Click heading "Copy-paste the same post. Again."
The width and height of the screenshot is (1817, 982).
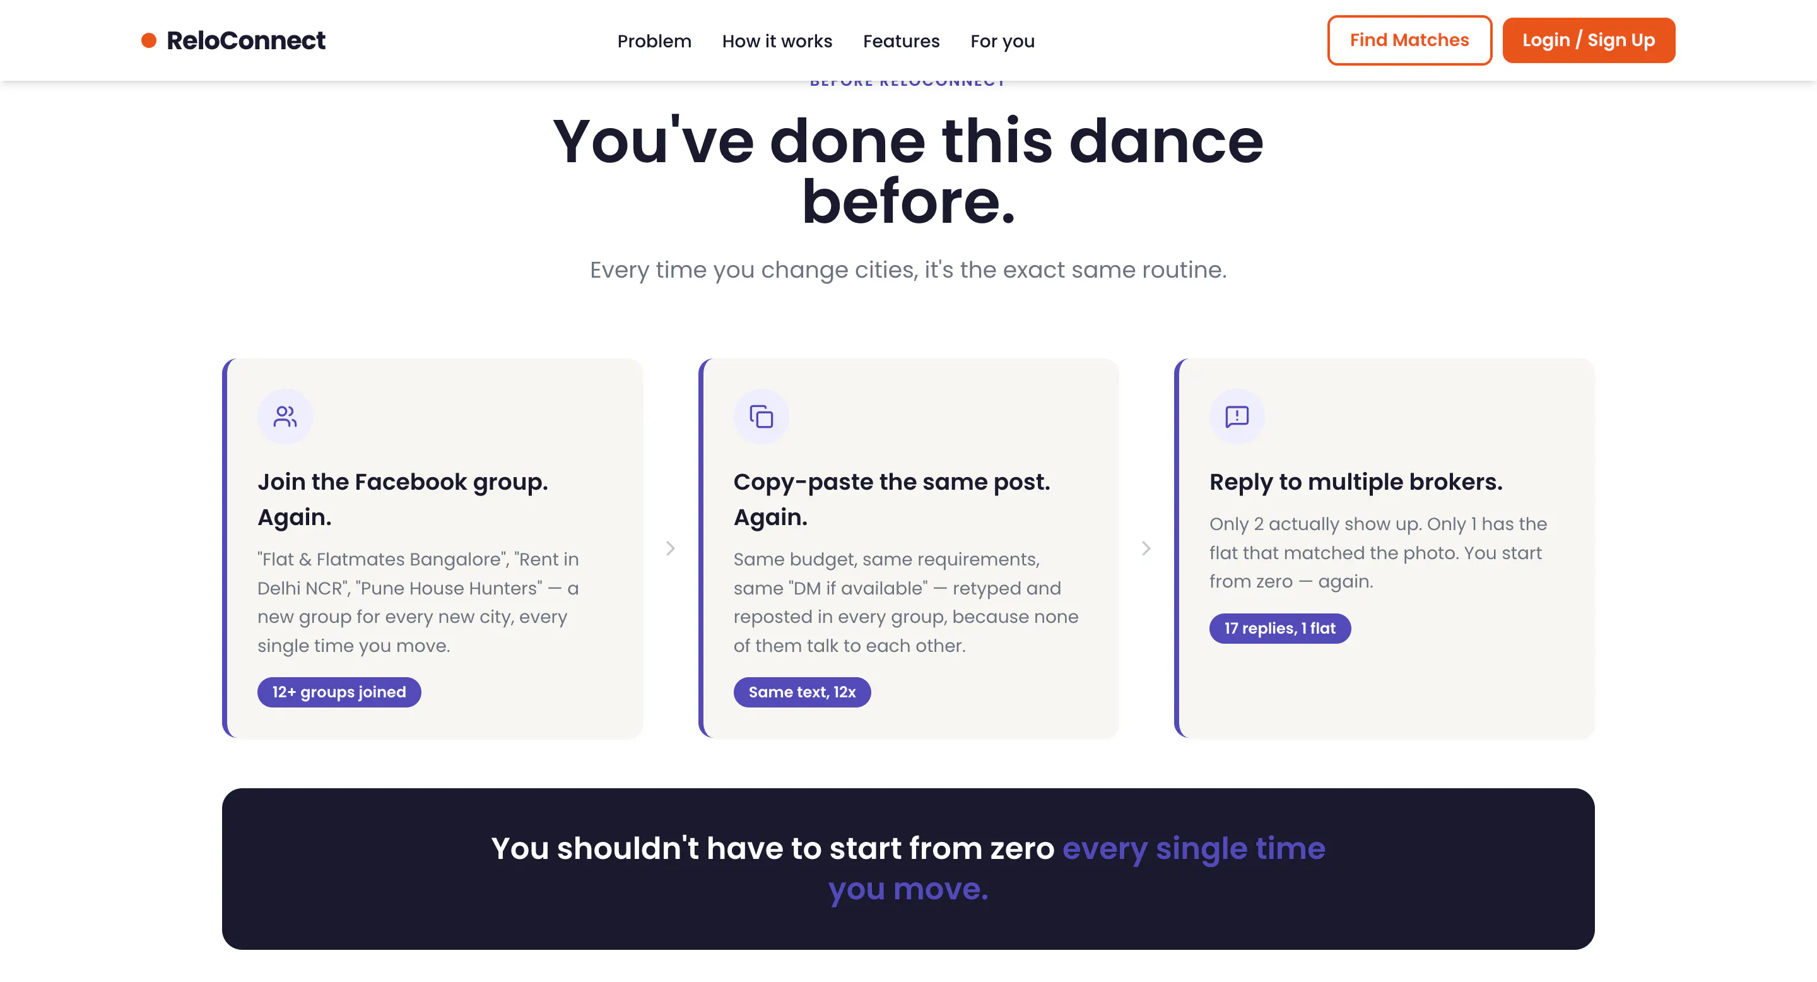click(891, 499)
